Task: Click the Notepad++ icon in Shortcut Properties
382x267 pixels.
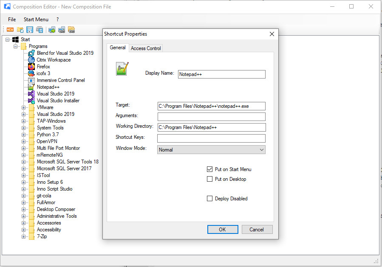Action: (x=122, y=69)
